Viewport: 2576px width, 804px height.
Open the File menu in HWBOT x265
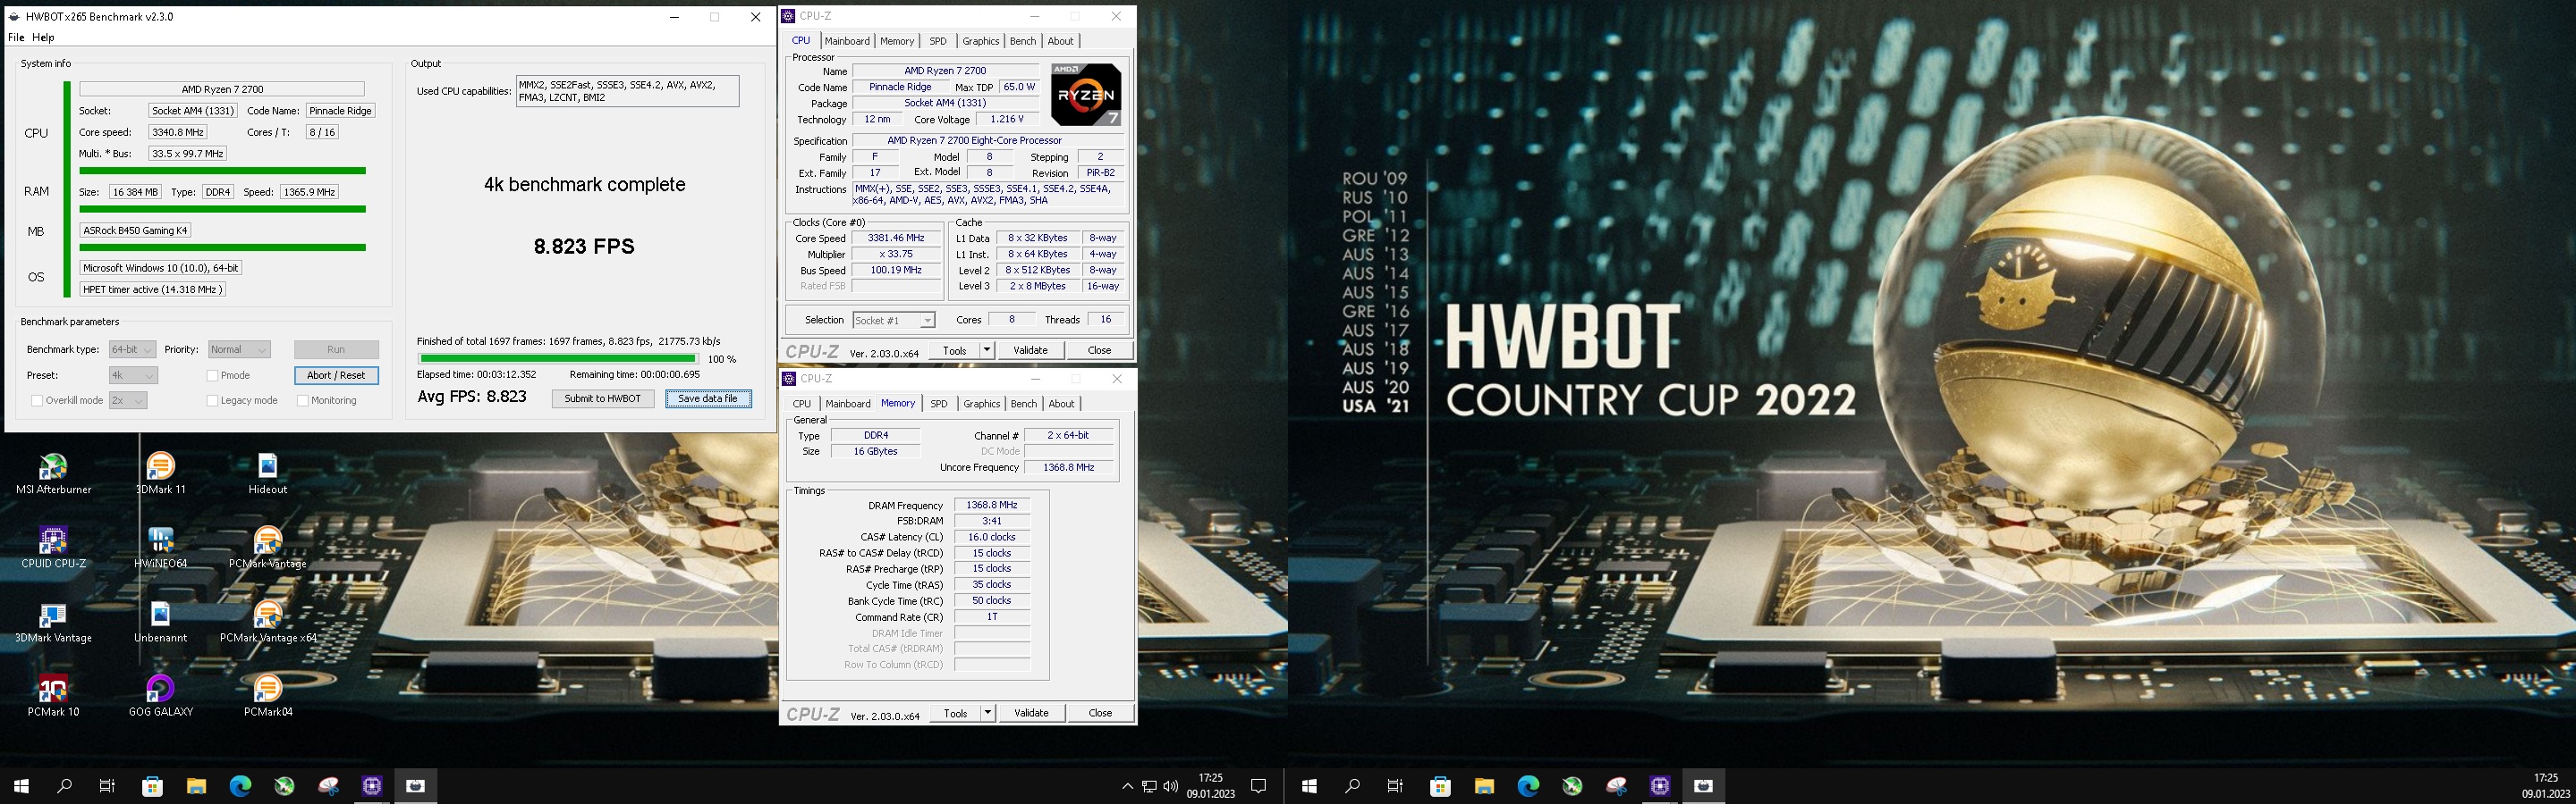pos(16,38)
